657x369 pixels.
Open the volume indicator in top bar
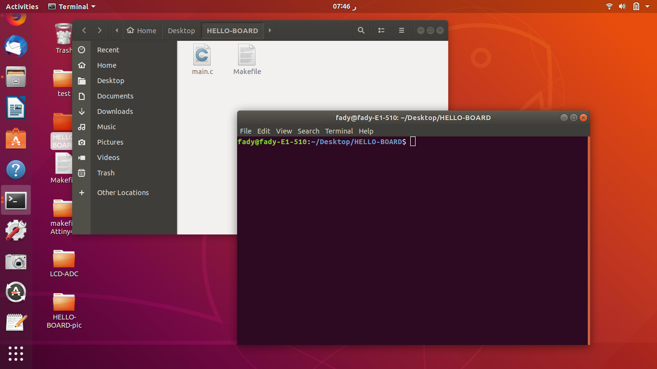tap(622, 6)
